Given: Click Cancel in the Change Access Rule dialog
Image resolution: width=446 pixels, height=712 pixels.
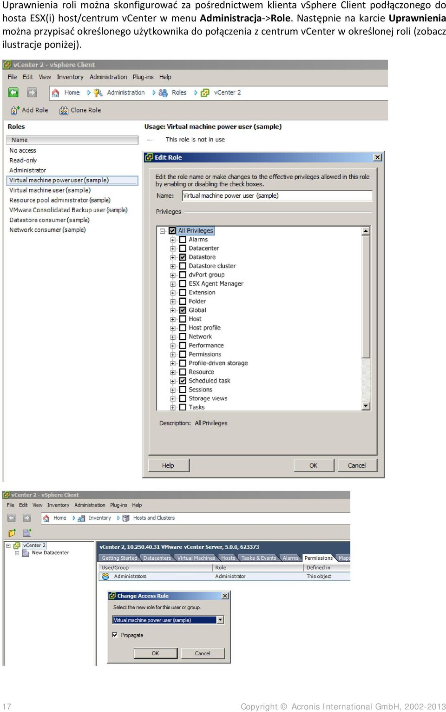Looking at the screenshot, I should (203, 653).
